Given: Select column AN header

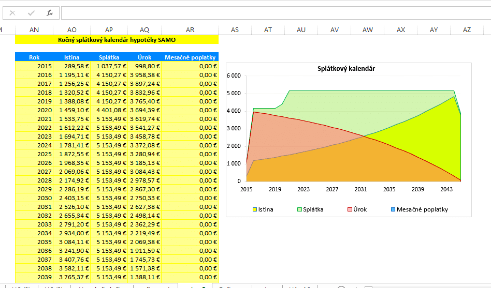Looking at the screenshot, I should coord(34,29).
